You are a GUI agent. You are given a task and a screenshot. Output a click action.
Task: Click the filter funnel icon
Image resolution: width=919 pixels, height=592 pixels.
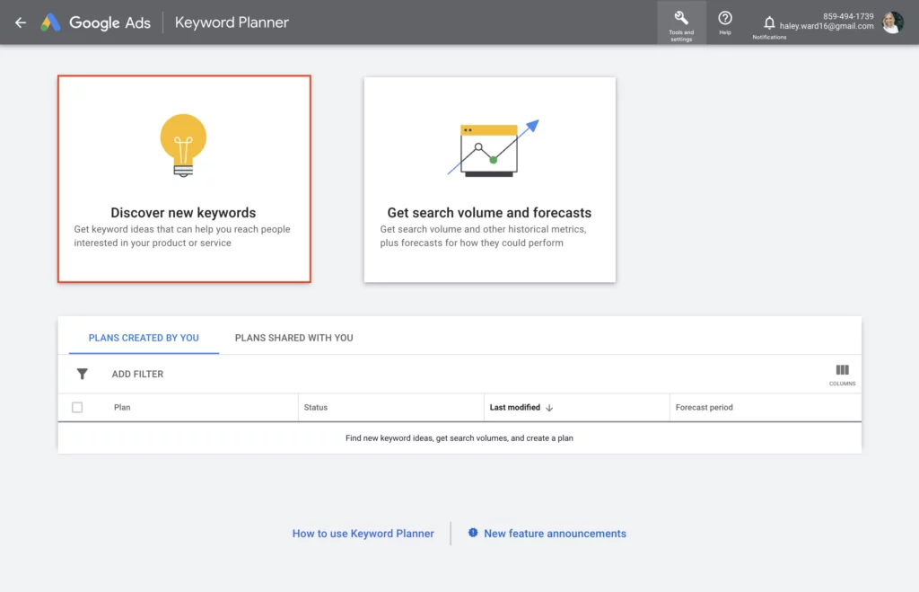point(83,374)
